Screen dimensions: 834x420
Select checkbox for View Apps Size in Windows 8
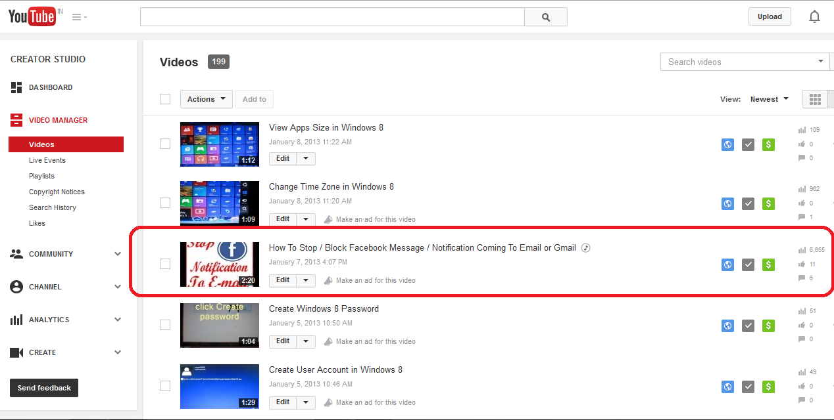point(165,144)
